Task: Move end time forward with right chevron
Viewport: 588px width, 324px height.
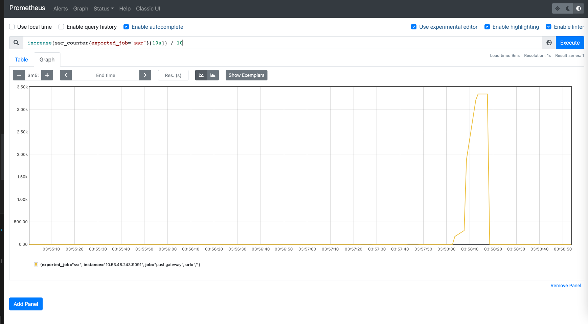Action: coord(145,75)
